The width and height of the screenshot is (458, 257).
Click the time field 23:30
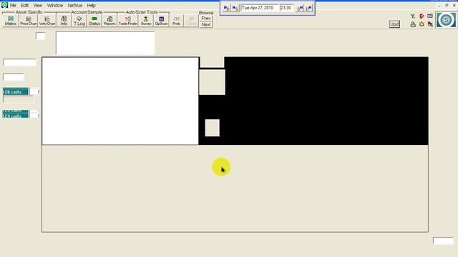[287, 8]
